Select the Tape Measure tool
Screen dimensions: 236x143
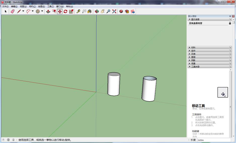pos(78,11)
